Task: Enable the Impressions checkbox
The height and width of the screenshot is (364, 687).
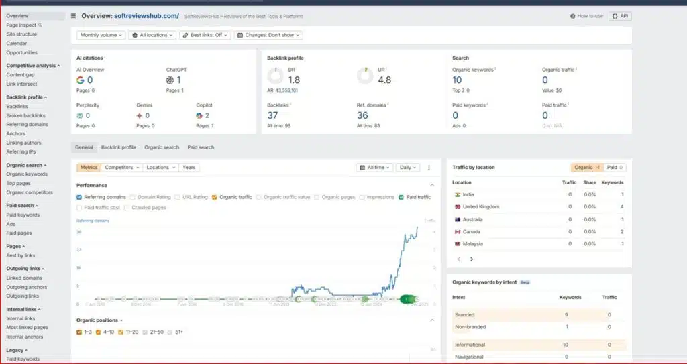Action: tap(362, 197)
